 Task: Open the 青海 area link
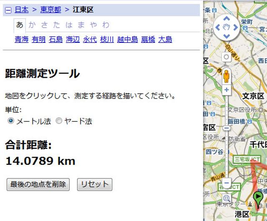21,40
